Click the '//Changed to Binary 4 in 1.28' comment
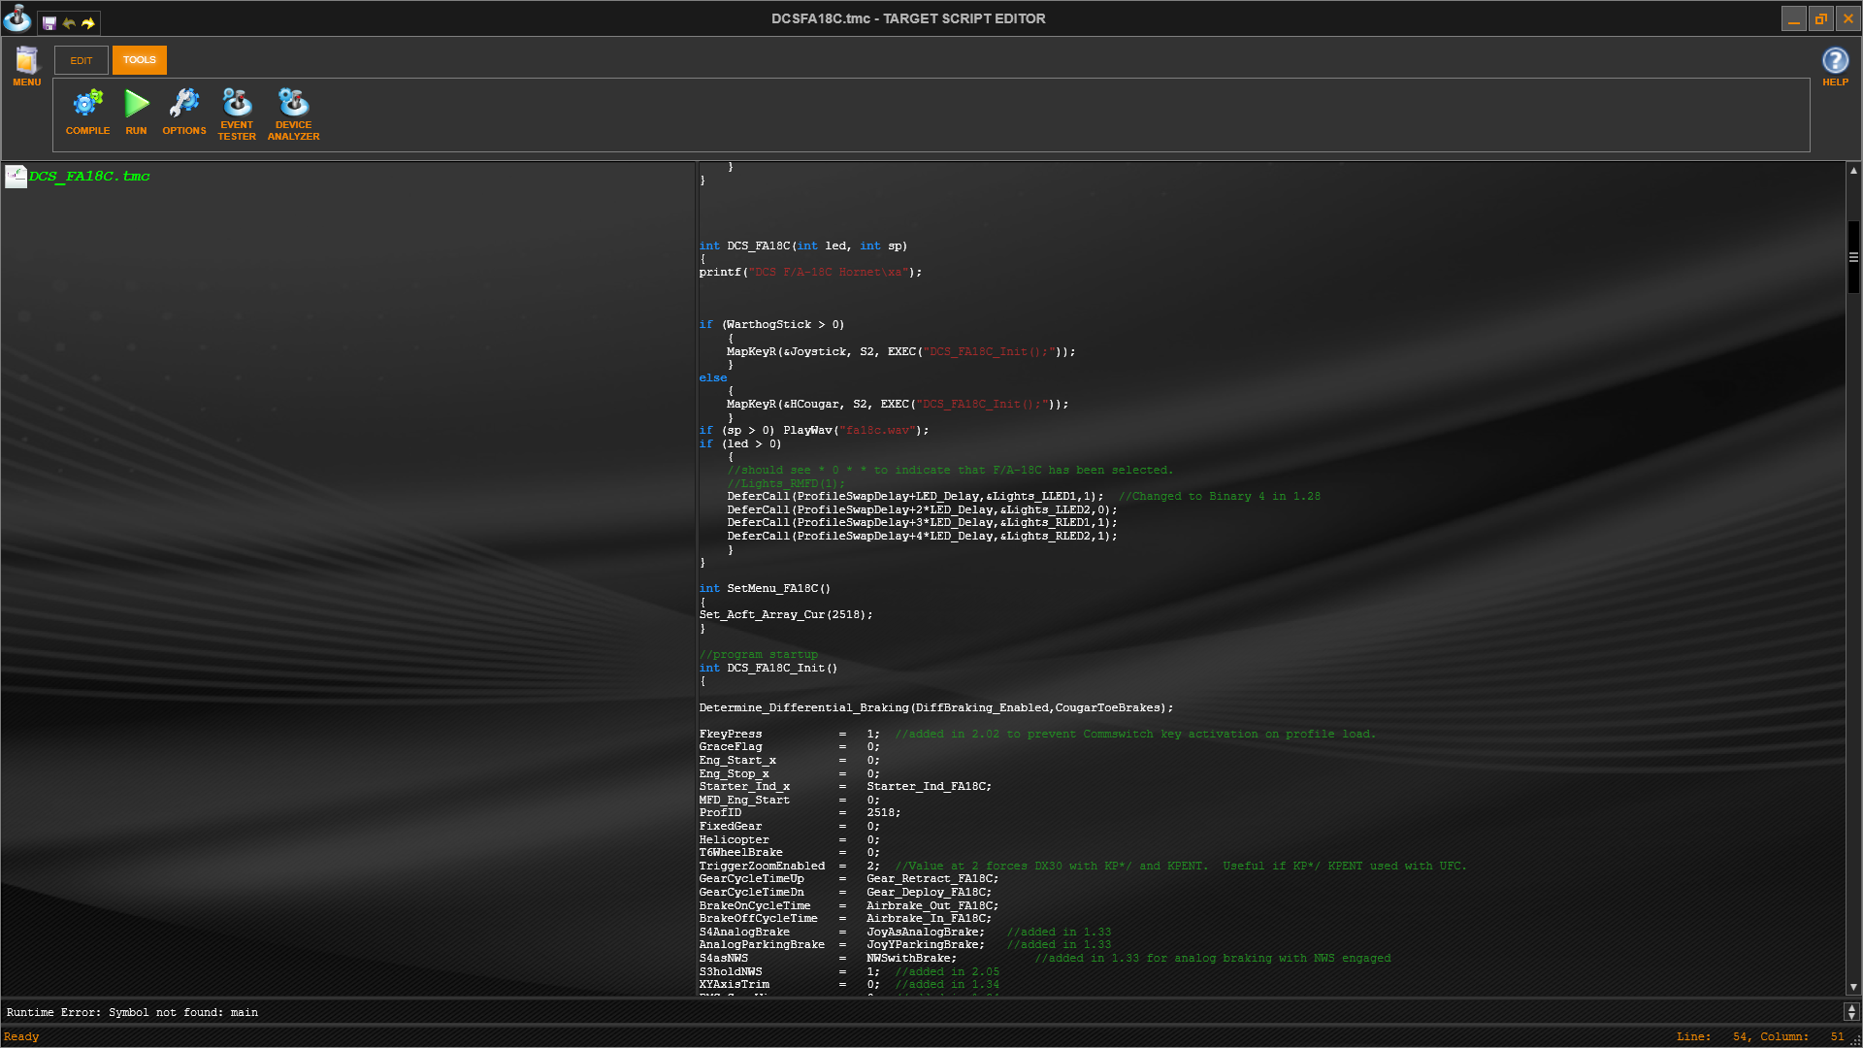 click(1220, 497)
